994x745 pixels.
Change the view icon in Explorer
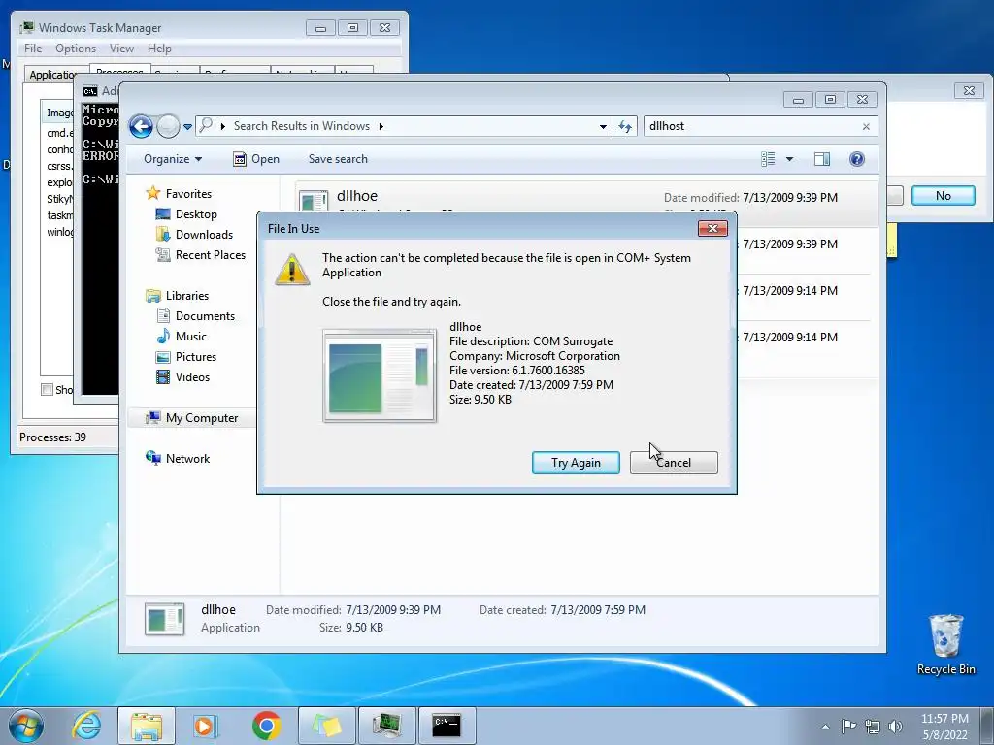pyautogui.click(x=768, y=159)
